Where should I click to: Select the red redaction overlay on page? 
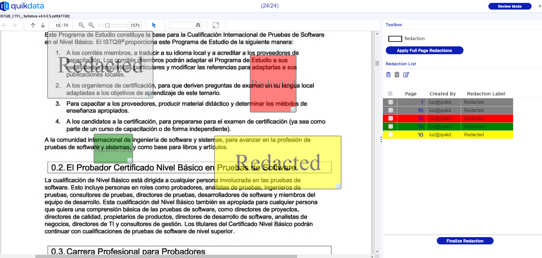[273, 84]
